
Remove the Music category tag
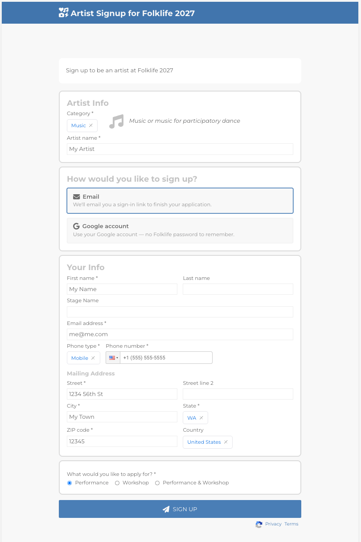pyautogui.click(x=91, y=125)
